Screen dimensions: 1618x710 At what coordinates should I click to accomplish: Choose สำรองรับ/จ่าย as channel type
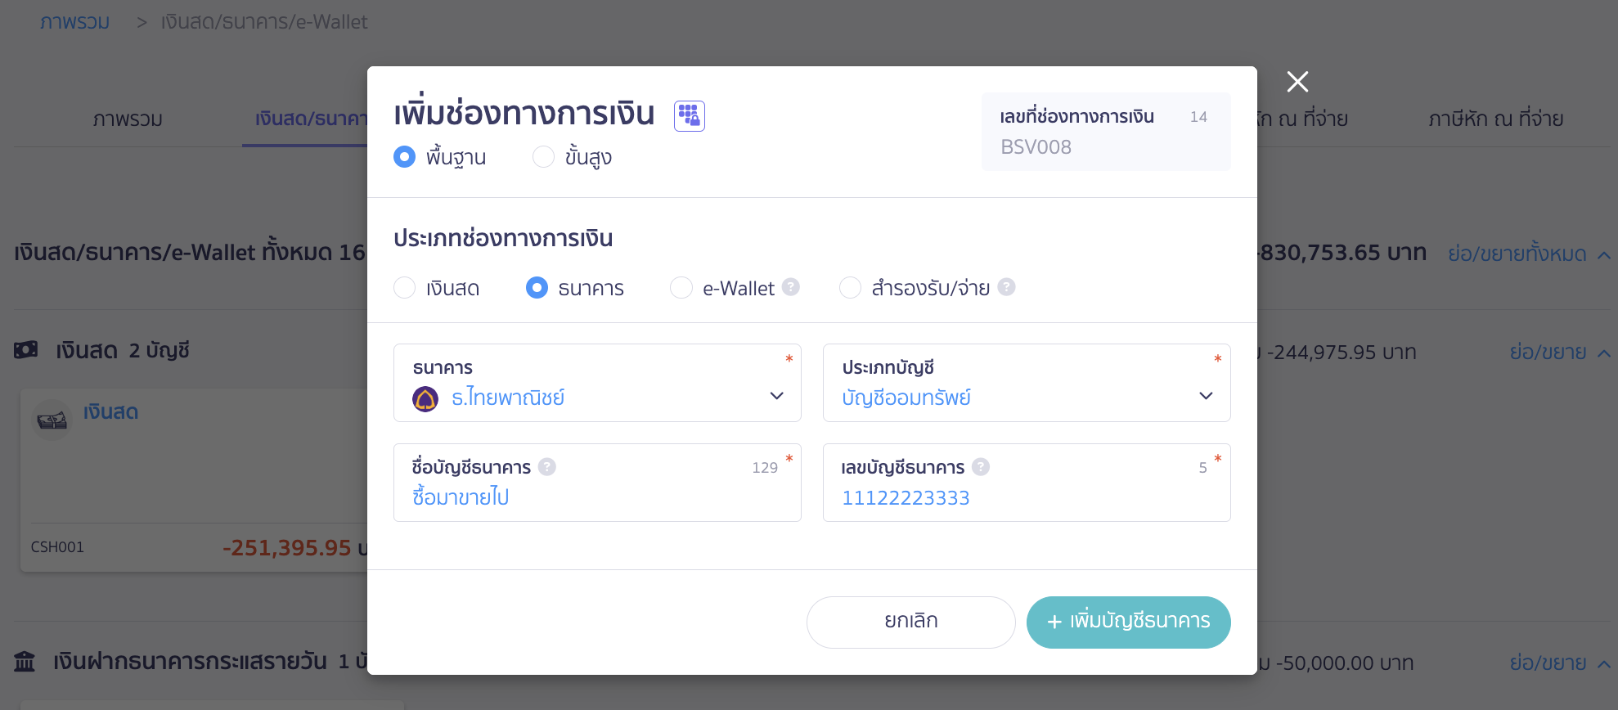pyautogui.click(x=850, y=288)
